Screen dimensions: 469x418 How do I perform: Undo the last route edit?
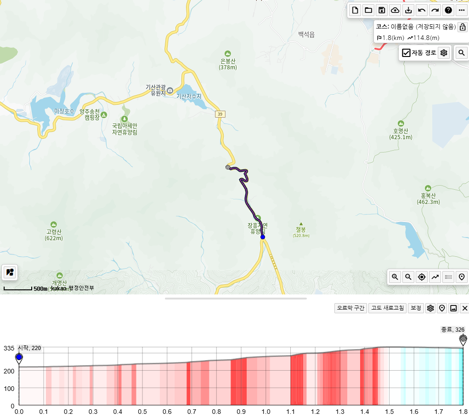pyautogui.click(x=422, y=10)
